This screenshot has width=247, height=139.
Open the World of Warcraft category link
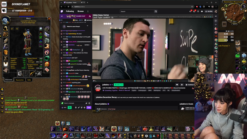pyautogui.click(x=124, y=90)
